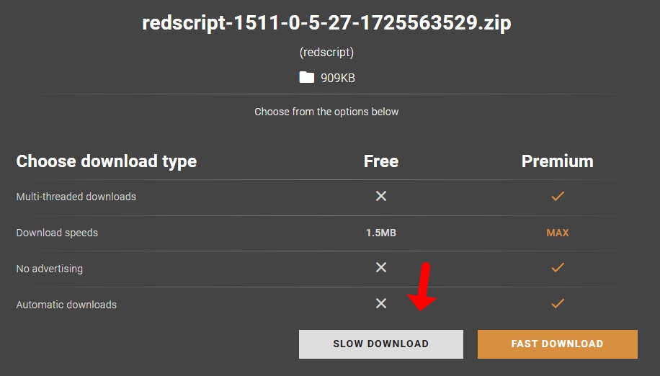This screenshot has width=660, height=376.
Task: Click the Multi-threaded downloads row label
Action: 76,197
